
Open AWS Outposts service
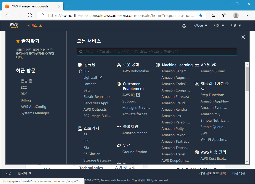coord(95,109)
